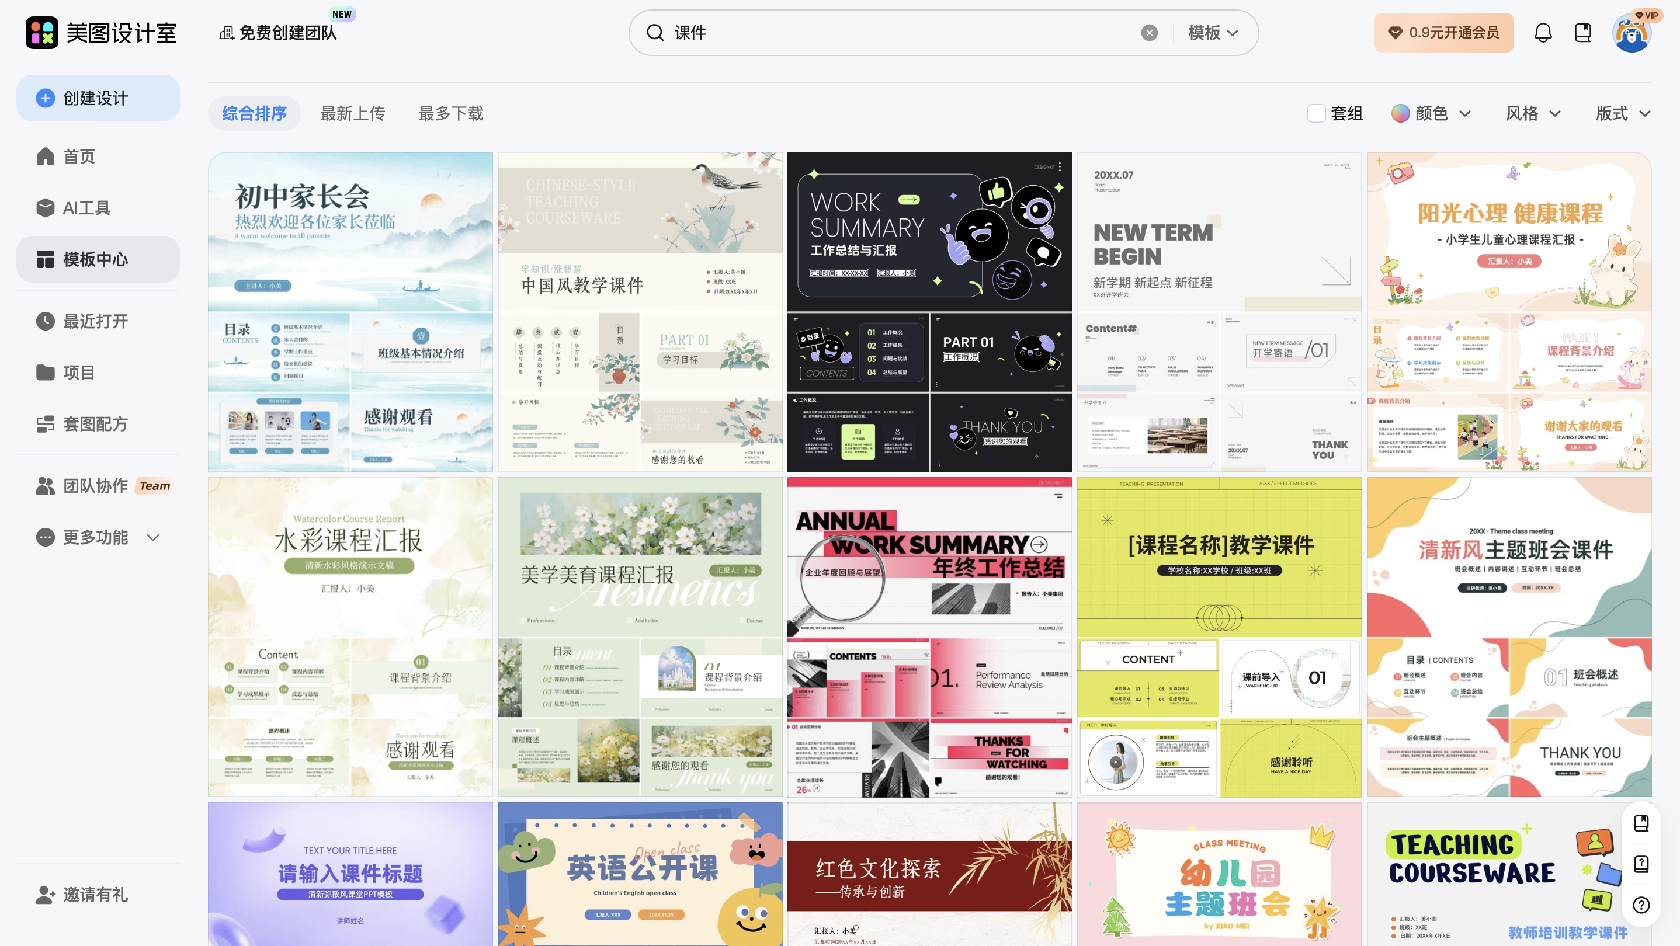Clear the search field with X icon

coord(1149,33)
